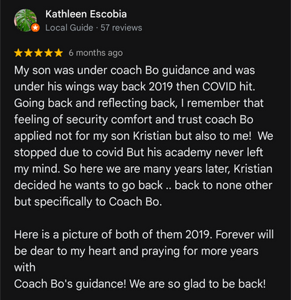291x300 pixels.
Task: View the reviewer's 57 reviews
Action: [121, 28]
